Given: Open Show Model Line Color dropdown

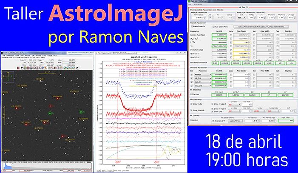Looking at the screenshot, I should (234, 105).
